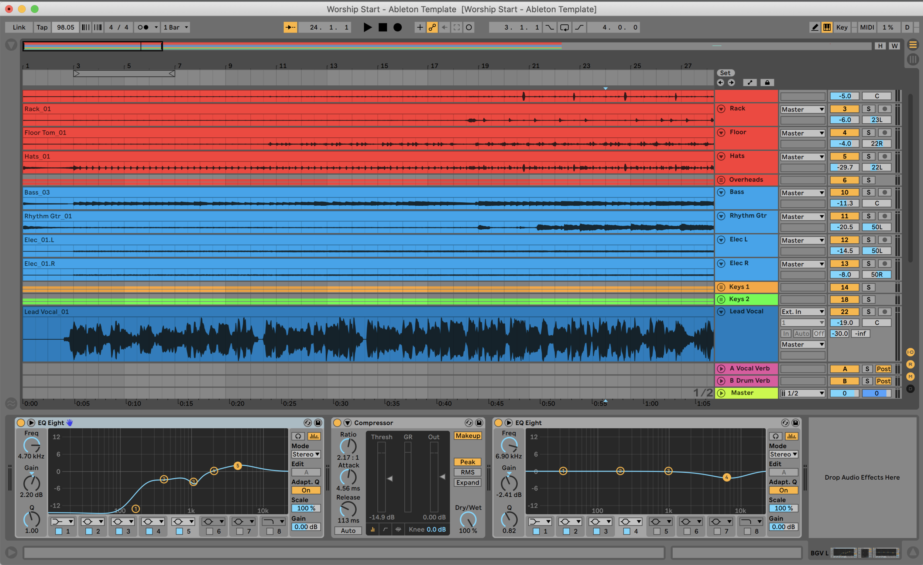The height and width of the screenshot is (565, 923).
Task: Enable the MIDI Arrangement Overdub plus button
Action: pos(420,27)
